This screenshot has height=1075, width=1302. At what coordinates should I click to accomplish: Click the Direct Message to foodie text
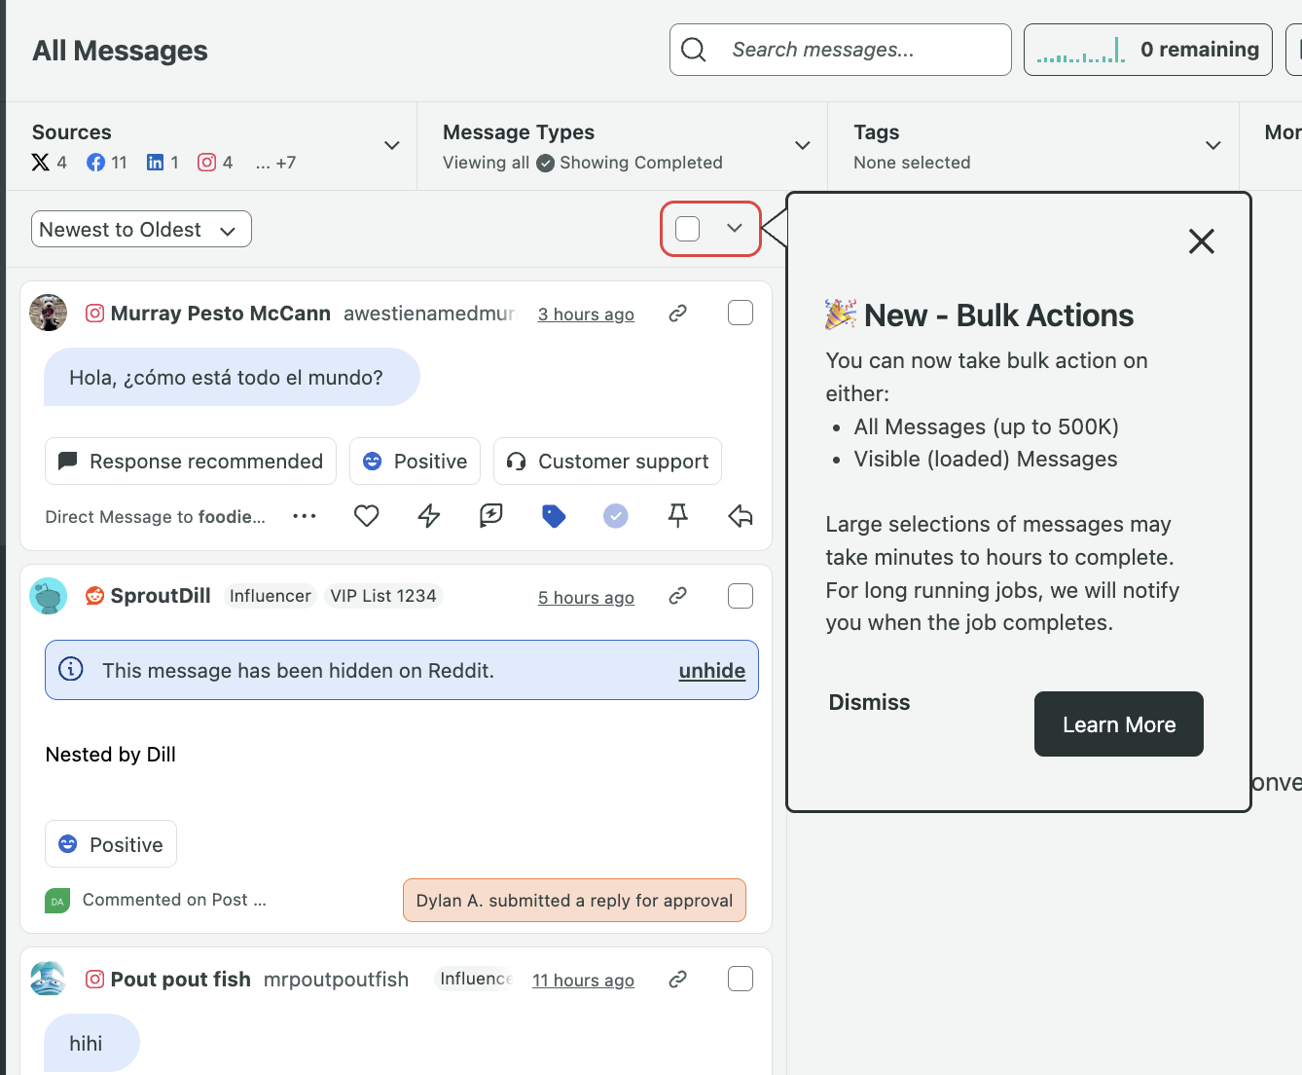click(155, 516)
